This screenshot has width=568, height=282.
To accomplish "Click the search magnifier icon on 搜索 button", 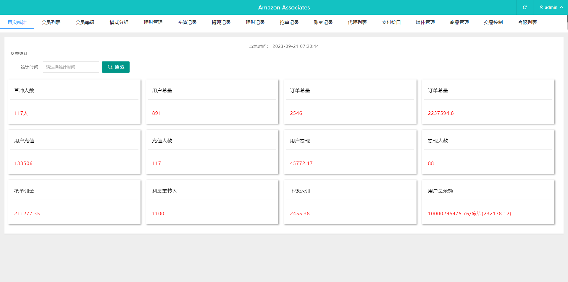I will point(110,67).
